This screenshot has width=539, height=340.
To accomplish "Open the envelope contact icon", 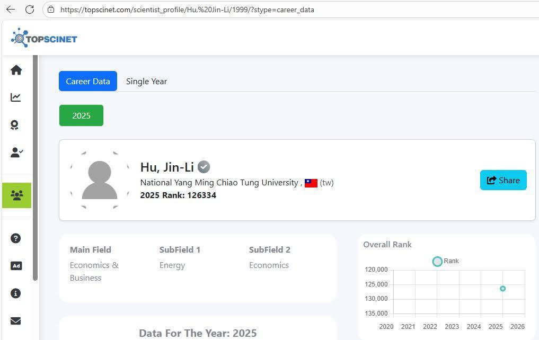I will 16,321.
